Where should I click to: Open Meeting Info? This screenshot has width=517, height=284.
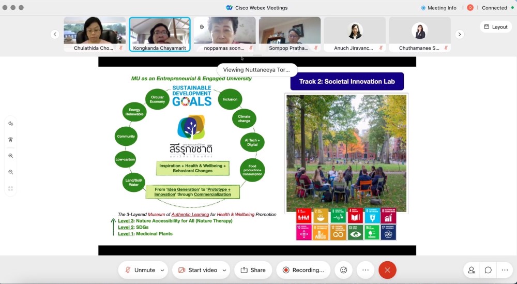438,8
